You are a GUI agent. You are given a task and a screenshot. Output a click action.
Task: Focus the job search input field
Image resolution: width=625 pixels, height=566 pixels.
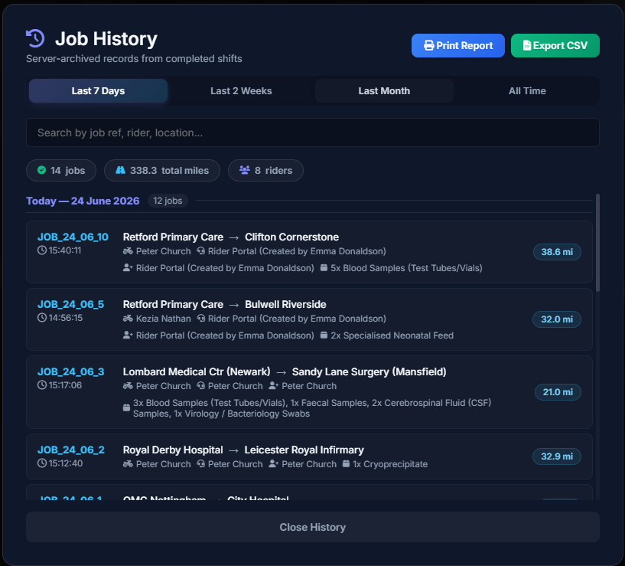[312, 133]
